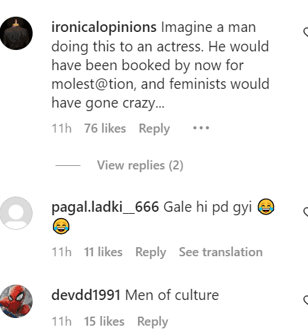Open devdd1991's Spider-Man profile picture
This screenshot has height=334, width=308.
pyautogui.click(x=16, y=301)
